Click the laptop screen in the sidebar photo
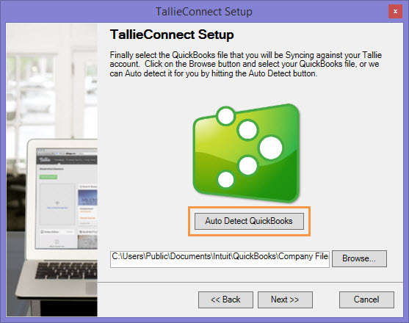Image resolution: width=409 pixels, height=323 pixels. (x=67, y=198)
